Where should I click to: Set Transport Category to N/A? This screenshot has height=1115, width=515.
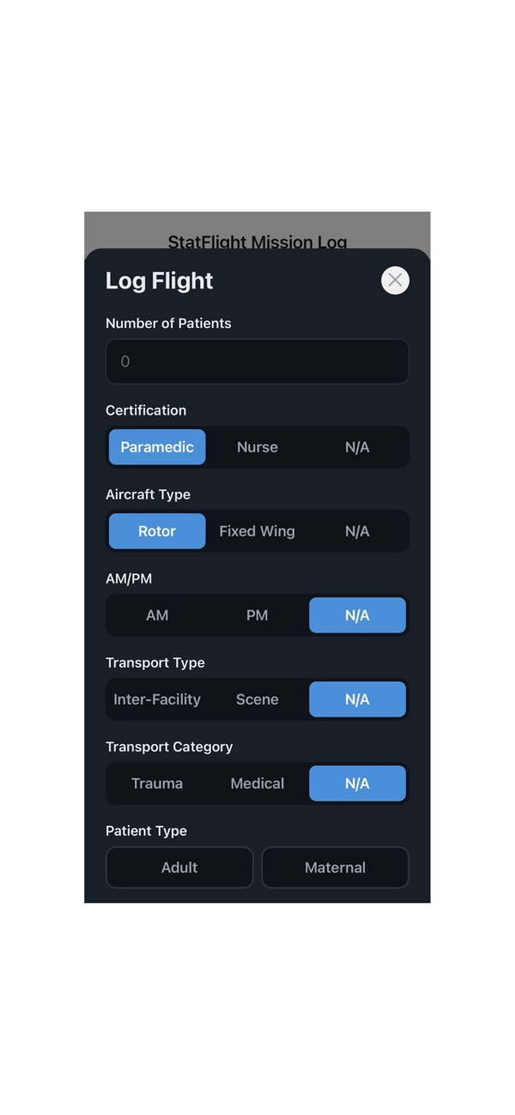357,784
